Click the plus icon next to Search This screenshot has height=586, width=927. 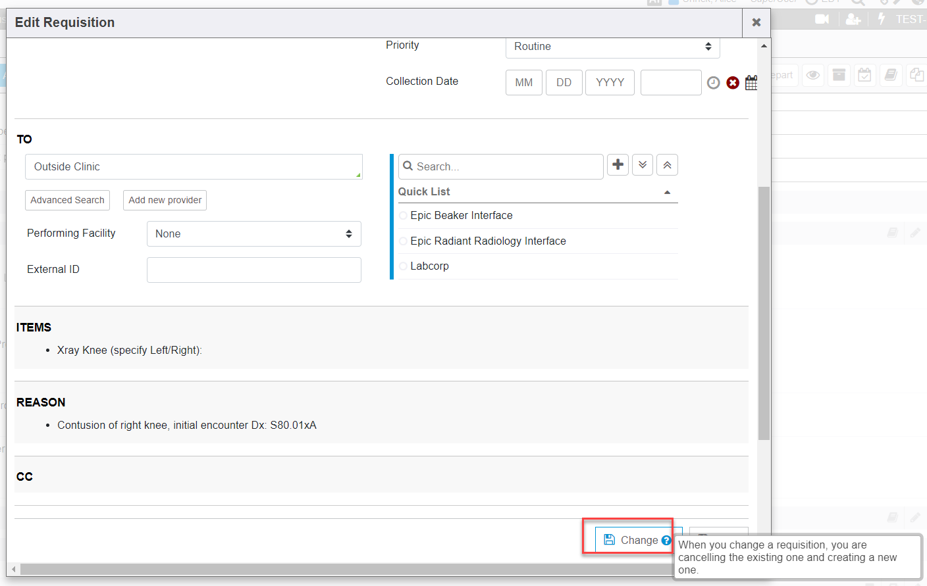(618, 165)
